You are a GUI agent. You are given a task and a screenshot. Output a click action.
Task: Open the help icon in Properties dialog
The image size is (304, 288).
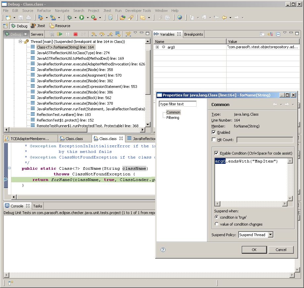163,250
